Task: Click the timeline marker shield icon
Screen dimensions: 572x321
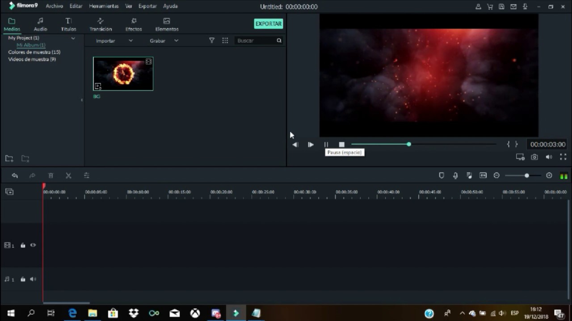Action: pos(442,176)
